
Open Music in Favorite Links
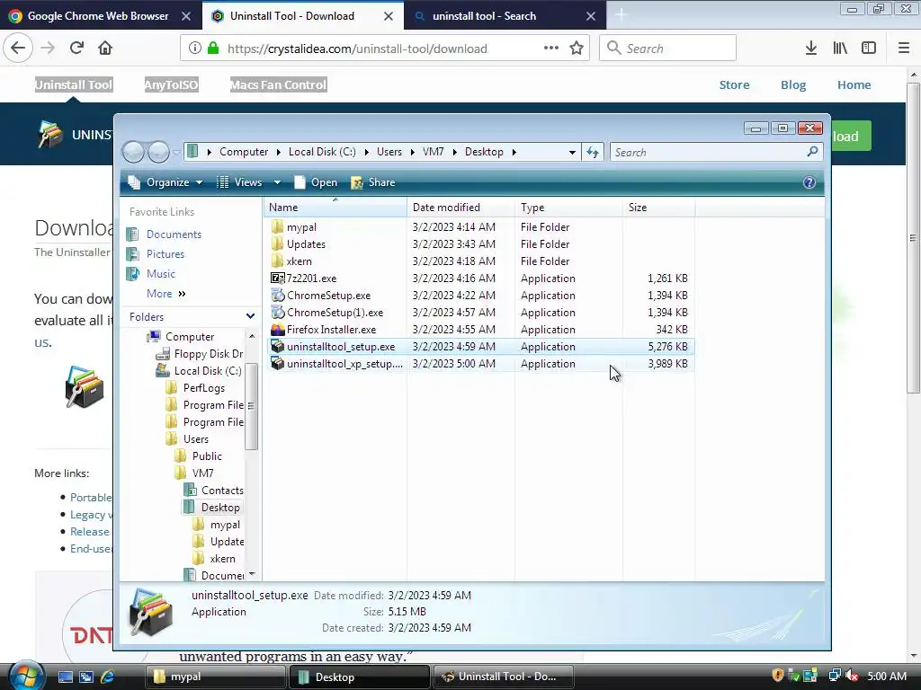pos(160,274)
